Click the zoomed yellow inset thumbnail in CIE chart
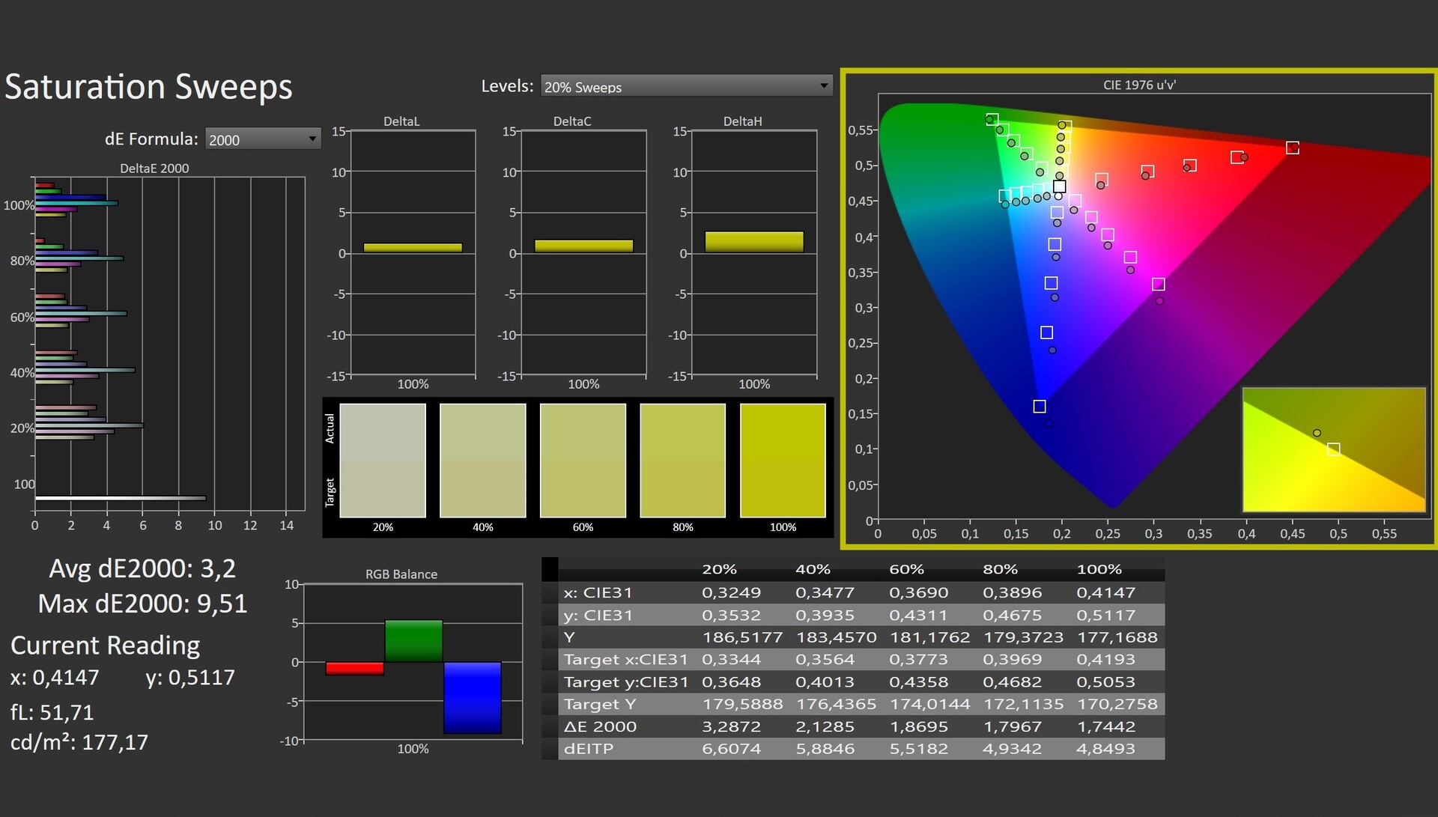The image size is (1438, 817). coord(1333,449)
